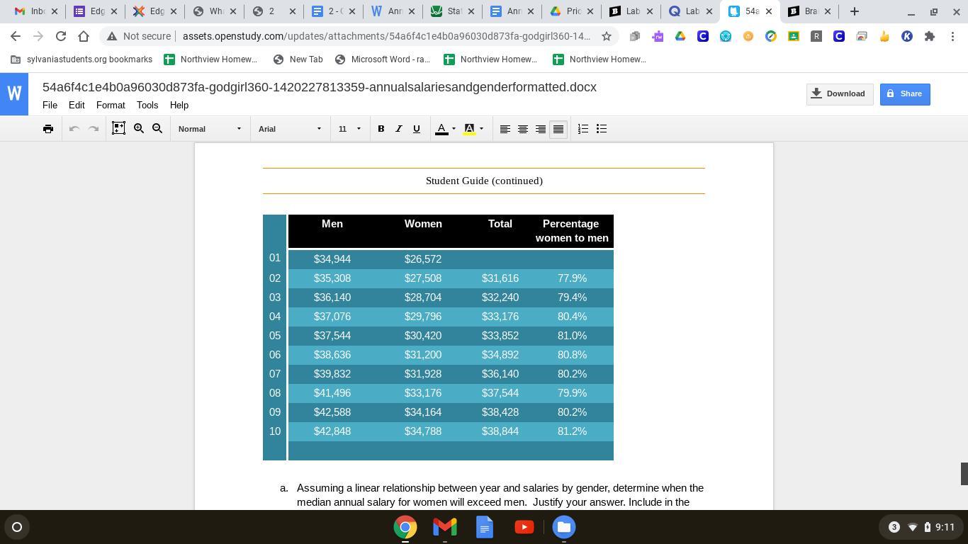
Task: Insert a numbered list
Action: 583,129
